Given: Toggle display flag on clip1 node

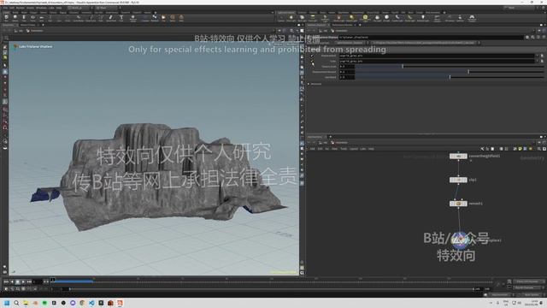Looking at the screenshot, I should 465,180.
